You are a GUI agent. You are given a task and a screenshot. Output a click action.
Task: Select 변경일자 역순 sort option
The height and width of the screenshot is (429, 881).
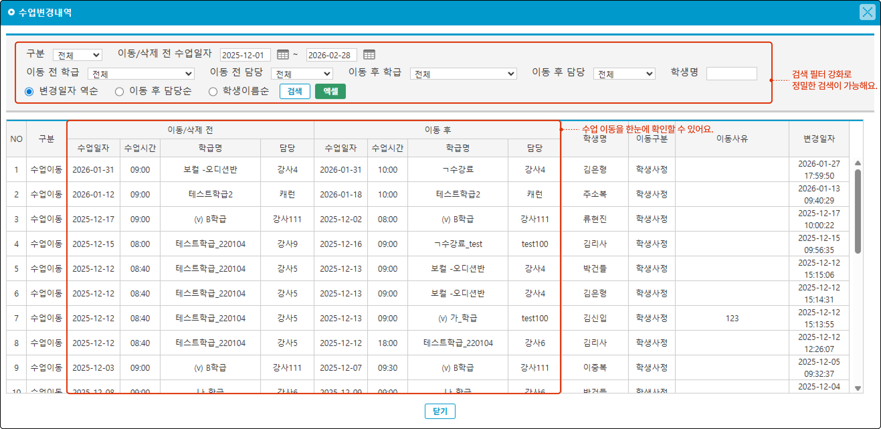coord(29,92)
